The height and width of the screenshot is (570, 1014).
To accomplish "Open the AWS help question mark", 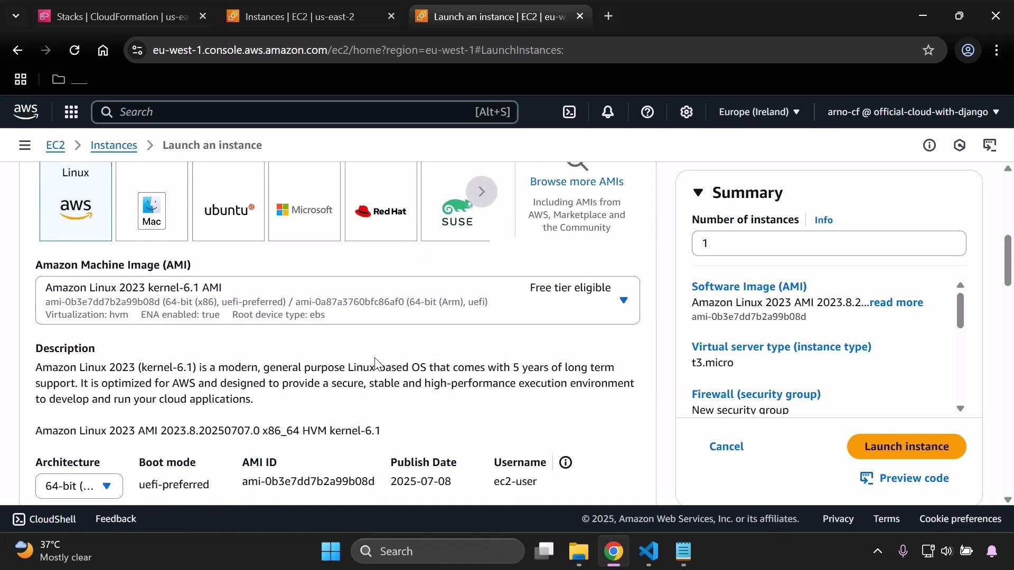I will click(647, 112).
